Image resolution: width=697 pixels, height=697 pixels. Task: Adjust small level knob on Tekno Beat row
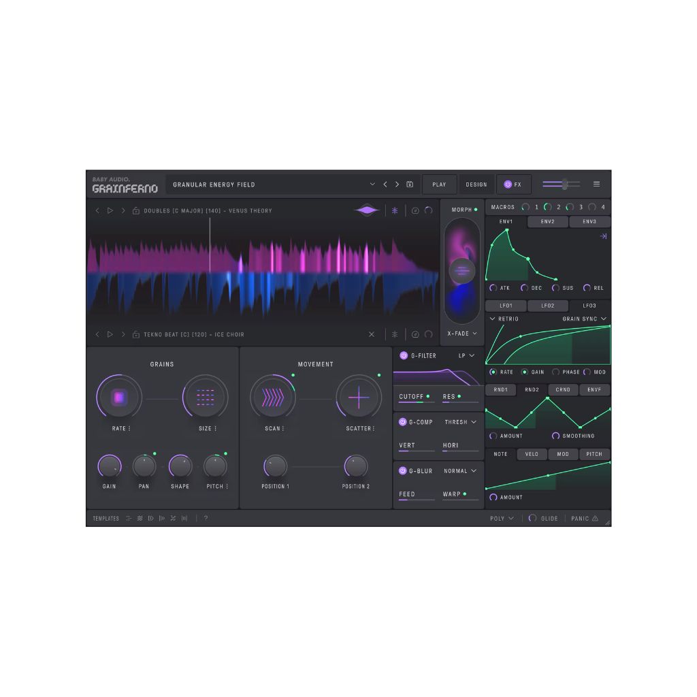429,334
